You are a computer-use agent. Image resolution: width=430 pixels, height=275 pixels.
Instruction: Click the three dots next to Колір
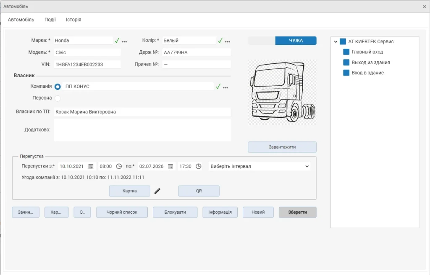coord(227,42)
